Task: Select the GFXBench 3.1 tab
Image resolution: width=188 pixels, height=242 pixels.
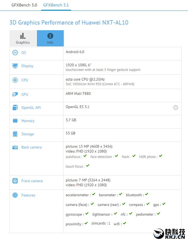Action: 56,5
